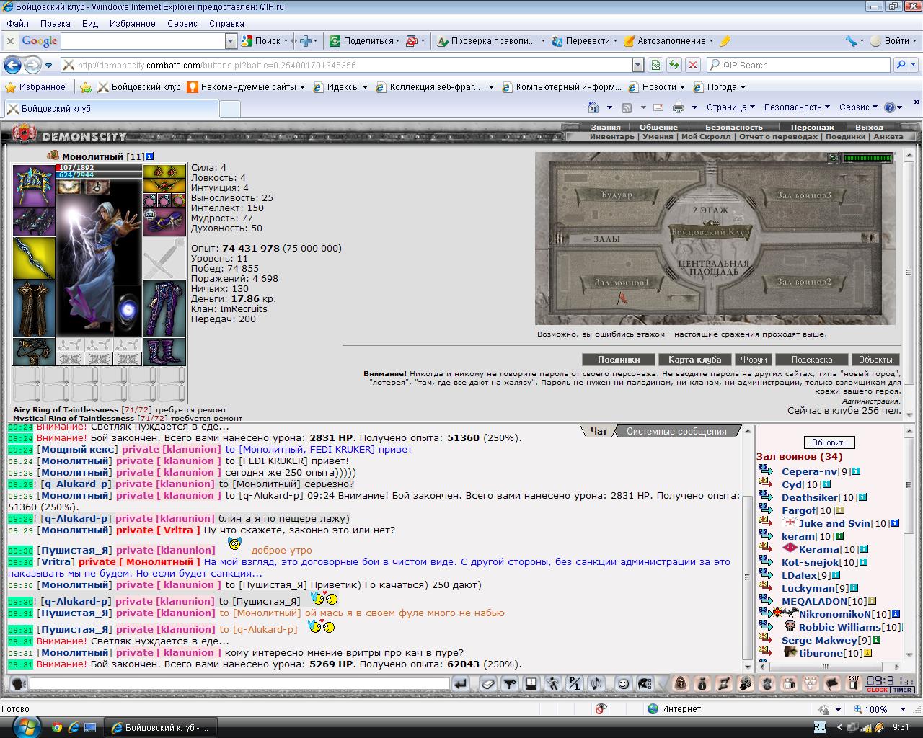923x738 pixels.
Task: Click the EXIT door icon
Action: [x=853, y=683]
